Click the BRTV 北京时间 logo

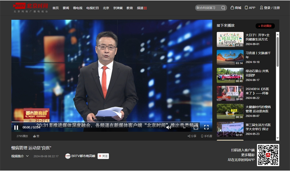click(x=30, y=8)
